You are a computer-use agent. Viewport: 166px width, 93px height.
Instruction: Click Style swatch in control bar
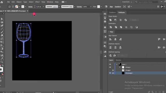(x=99, y=7)
